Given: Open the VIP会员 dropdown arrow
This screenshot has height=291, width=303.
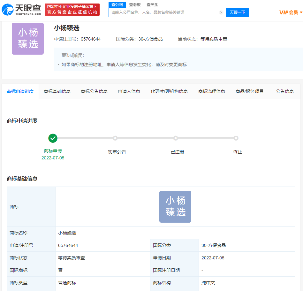Looking at the screenshot, I should 301,12.
